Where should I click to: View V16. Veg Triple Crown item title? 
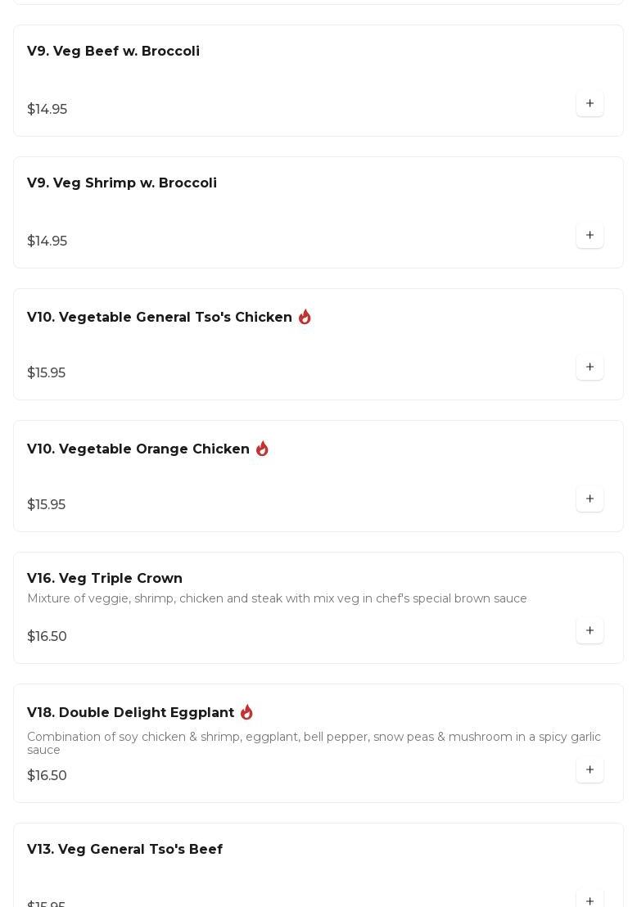(105, 579)
